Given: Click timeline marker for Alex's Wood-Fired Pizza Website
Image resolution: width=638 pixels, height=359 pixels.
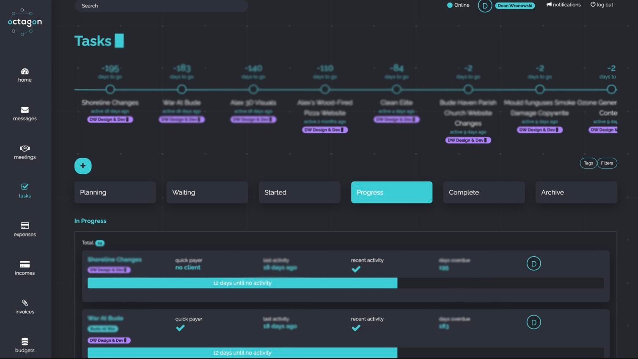Looking at the screenshot, I should (325, 89).
